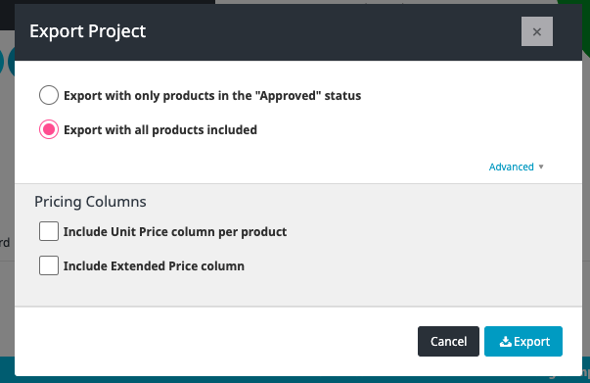The width and height of the screenshot is (590, 383).
Task: Collapse the Advanced section using its arrow
Action: pyautogui.click(x=541, y=167)
